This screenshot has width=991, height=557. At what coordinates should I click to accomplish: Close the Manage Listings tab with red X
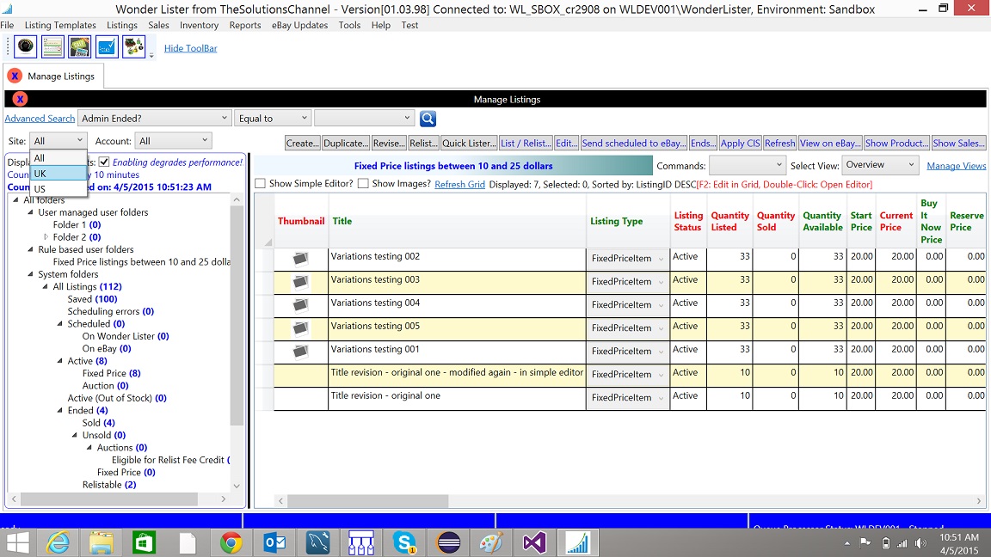pyautogui.click(x=15, y=76)
